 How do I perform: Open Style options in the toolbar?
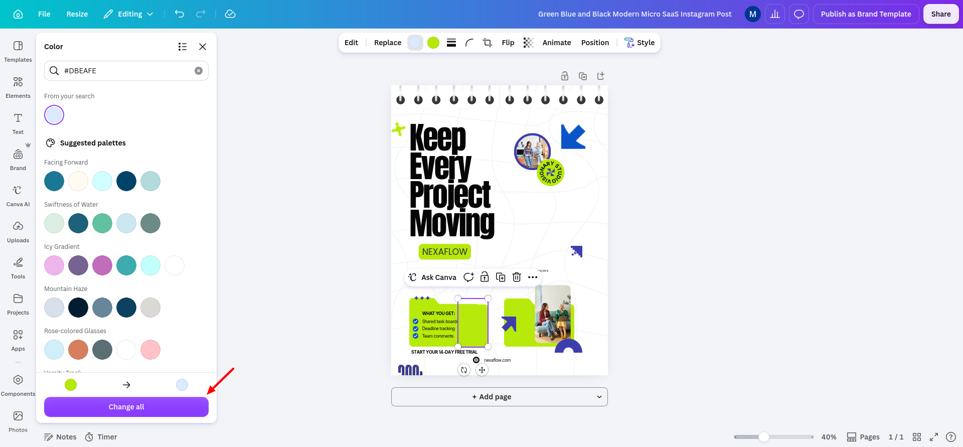click(x=639, y=43)
